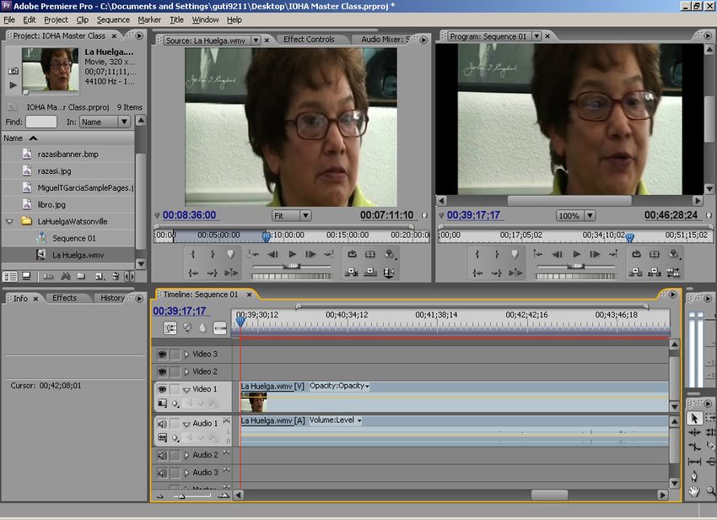The image size is (717, 520).
Task: Select razasibanner.bmp in Project panel
Action: (68, 154)
